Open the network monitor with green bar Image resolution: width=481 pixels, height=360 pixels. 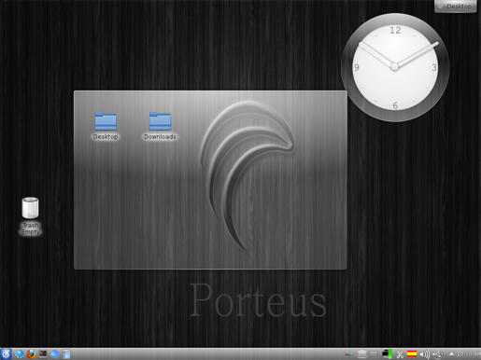387,354
